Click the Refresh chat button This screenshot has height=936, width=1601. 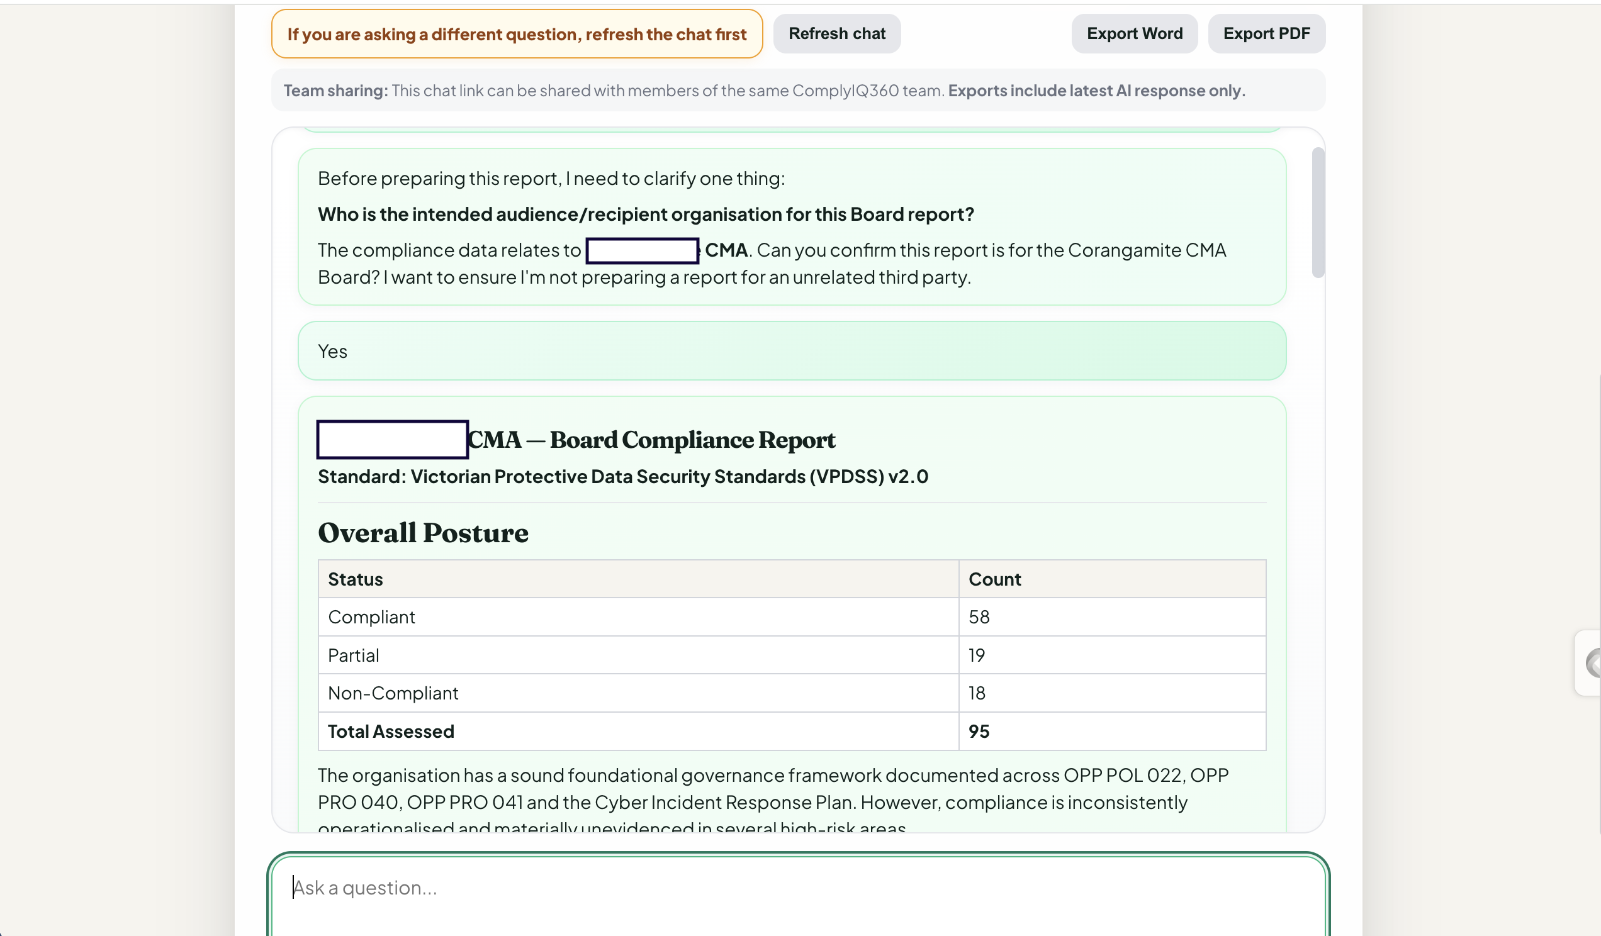[837, 34]
